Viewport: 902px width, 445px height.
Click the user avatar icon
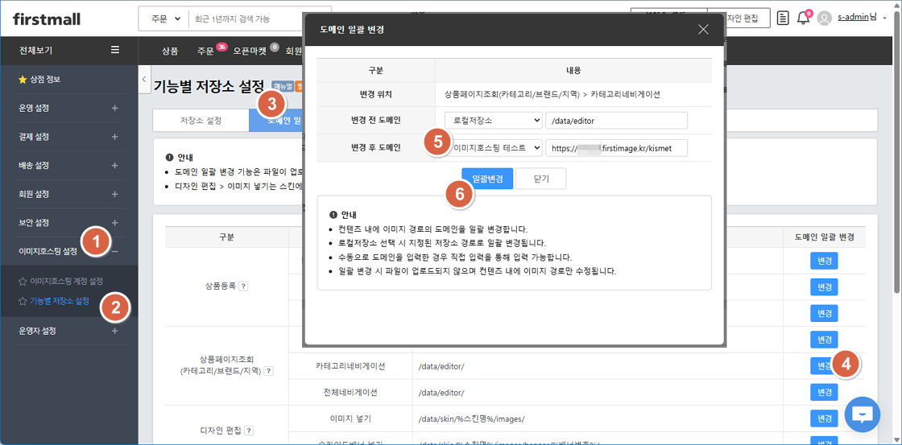[825, 19]
